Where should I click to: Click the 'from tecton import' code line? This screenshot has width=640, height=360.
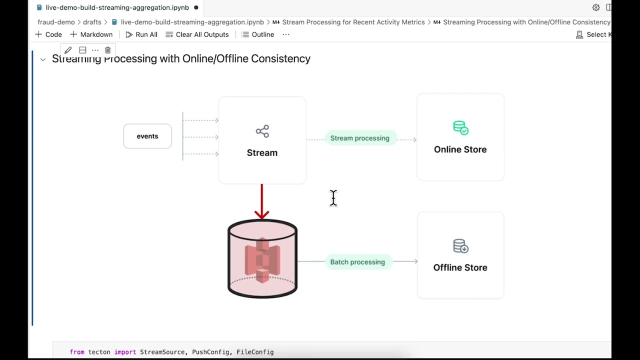[172, 352]
